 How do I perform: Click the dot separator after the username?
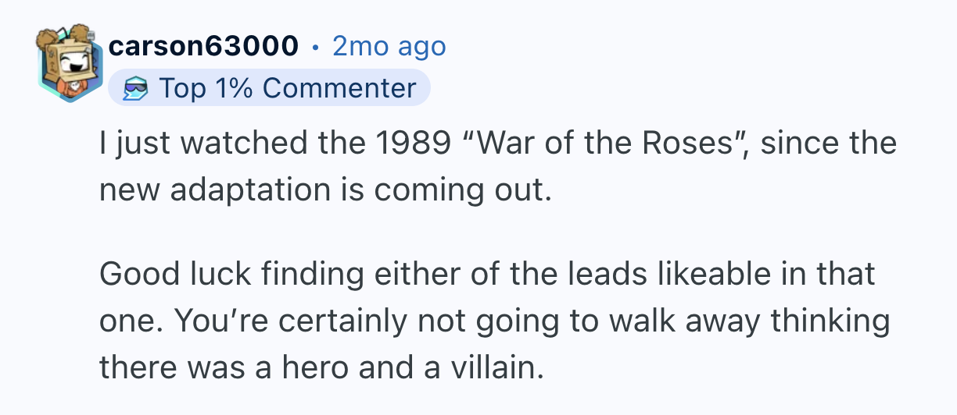[315, 48]
